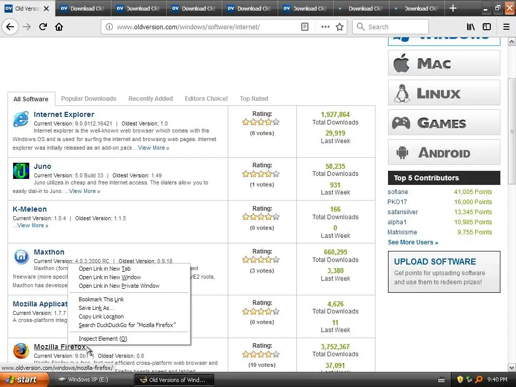Select the Recently Added tab

[x=150, y=98]
